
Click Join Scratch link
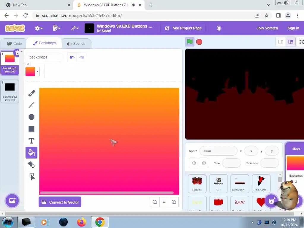[267, 28]
